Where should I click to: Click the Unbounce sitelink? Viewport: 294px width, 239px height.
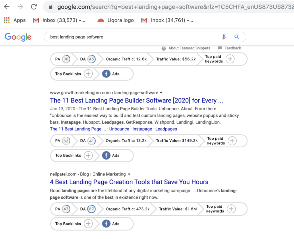pos(119,129)
